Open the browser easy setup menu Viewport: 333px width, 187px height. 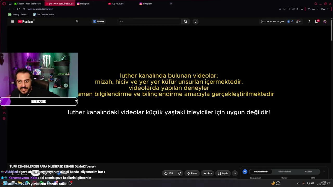pyautogui.click(x=328, y=9)
